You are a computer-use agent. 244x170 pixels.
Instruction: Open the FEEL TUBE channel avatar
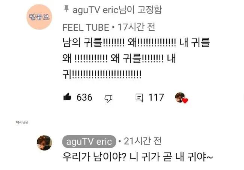pyautogui.click(x=39, y=17)
